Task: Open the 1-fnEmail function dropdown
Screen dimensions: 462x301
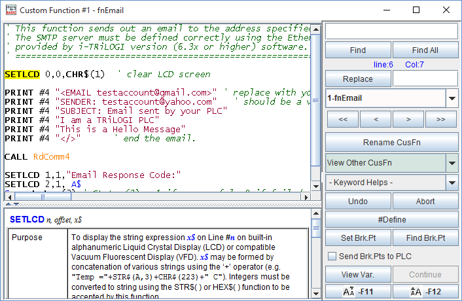Action: pos(452,98)
